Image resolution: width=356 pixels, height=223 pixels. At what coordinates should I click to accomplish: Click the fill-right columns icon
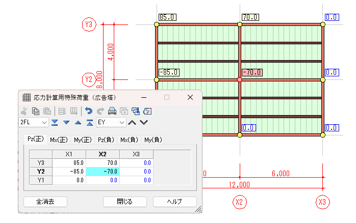click(x=73, y=111)
